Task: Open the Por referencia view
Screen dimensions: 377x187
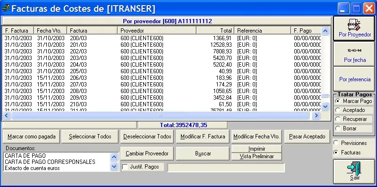Action: [354, 79]
